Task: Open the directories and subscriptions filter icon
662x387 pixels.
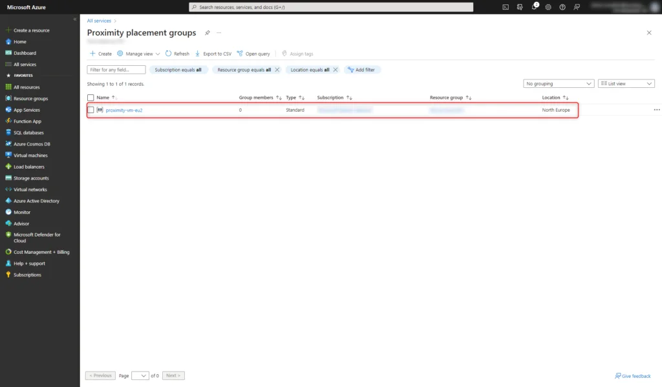Action: [519, 7]
